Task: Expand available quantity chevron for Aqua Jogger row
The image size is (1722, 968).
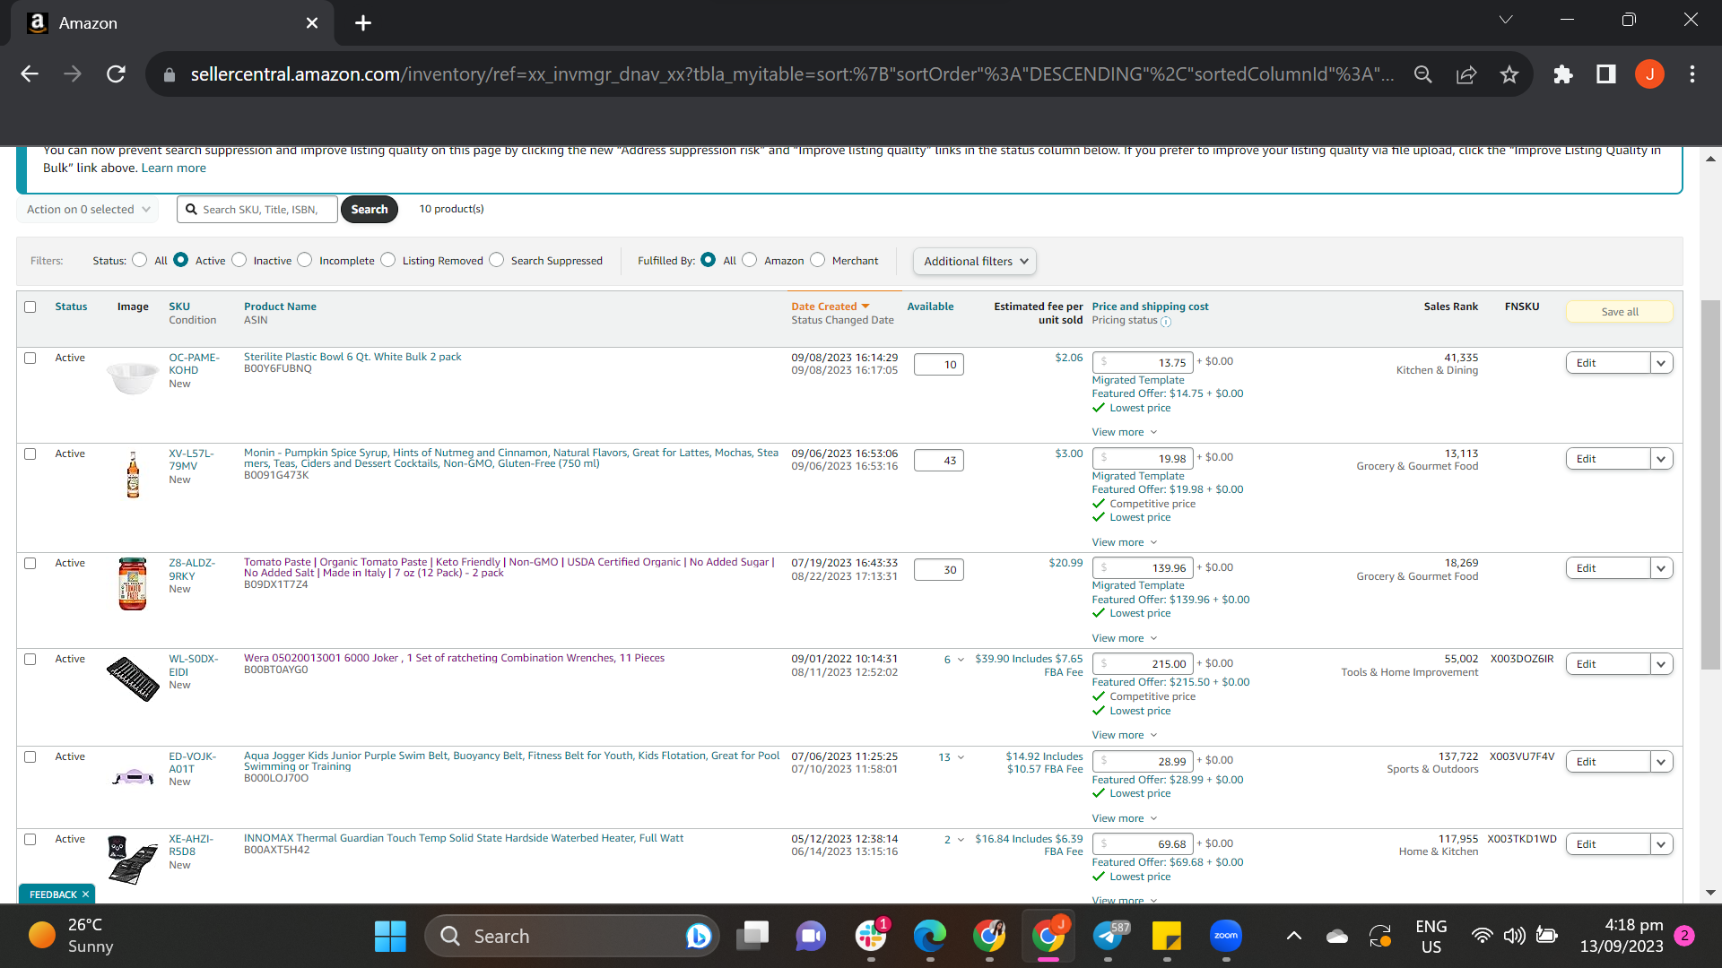Action: (961, 757)
